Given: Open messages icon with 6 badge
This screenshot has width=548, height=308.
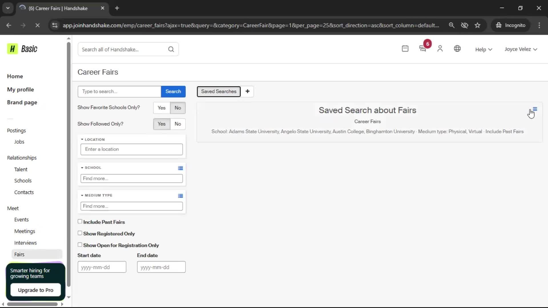Looking at the screenshot, I should click(423, 49).
